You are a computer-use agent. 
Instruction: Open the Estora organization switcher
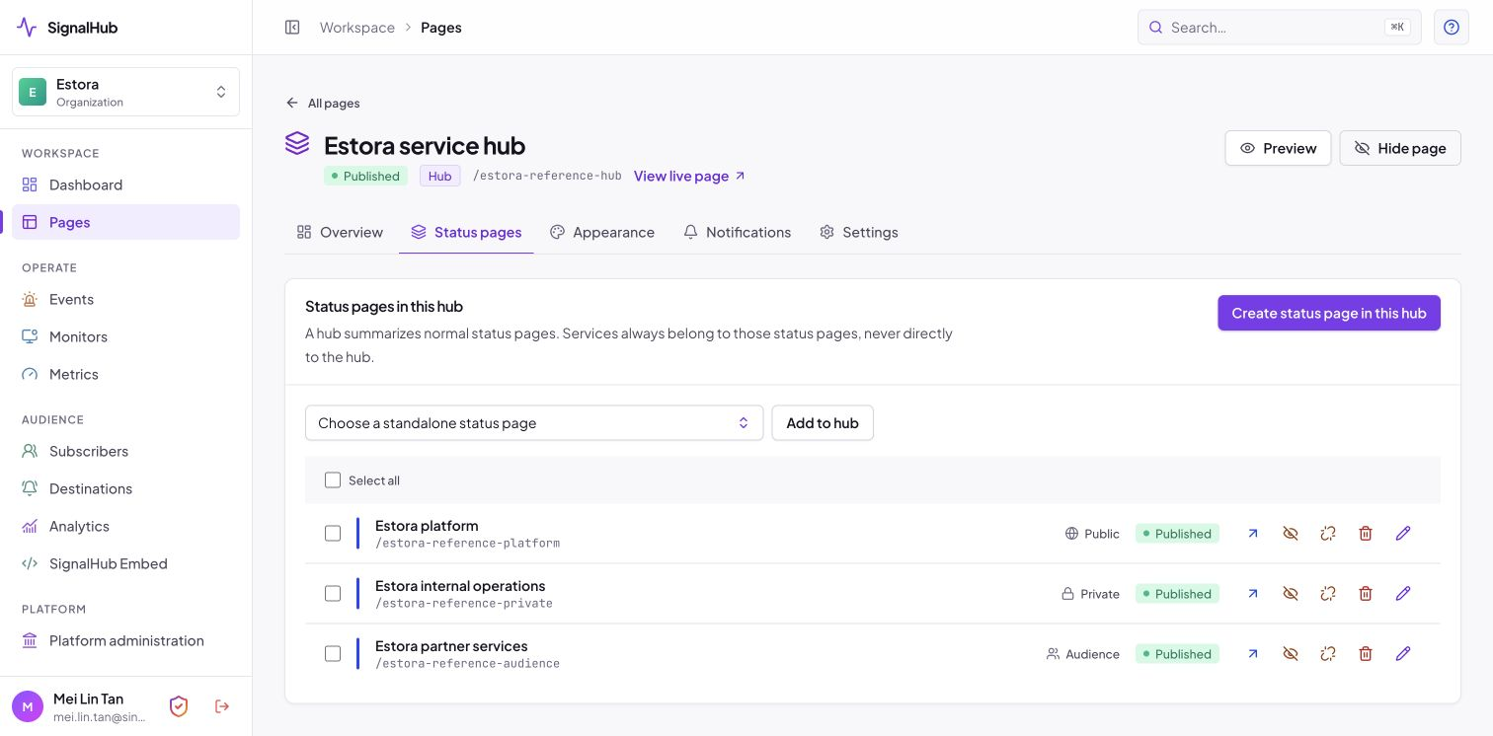pos(125,92)
